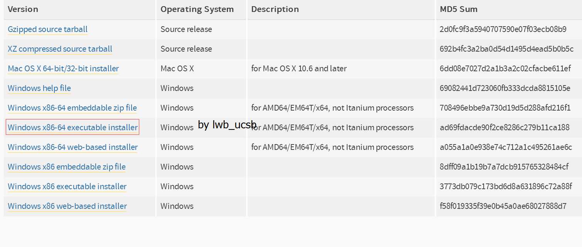
Task: Click Windows x86 executable installer link
Action: tap(67, 187)
